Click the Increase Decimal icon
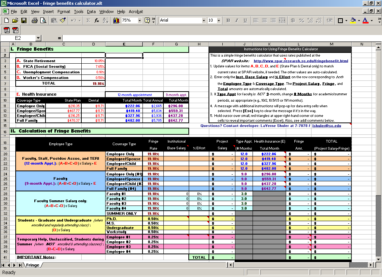The width and height of the screenshot is (382, 277). pos(310,20)
